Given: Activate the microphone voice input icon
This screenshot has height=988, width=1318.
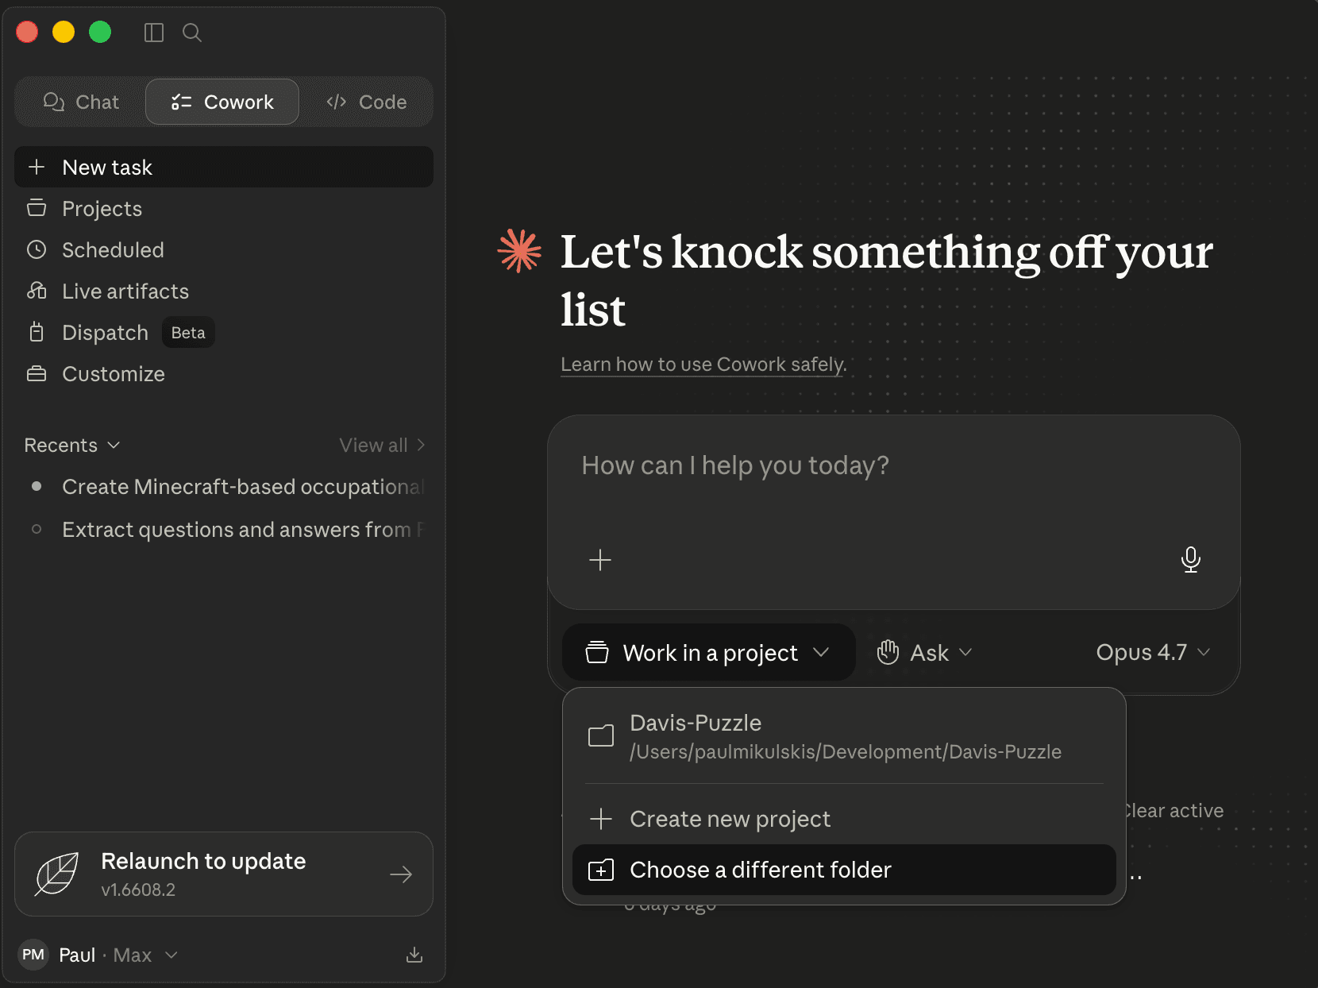Looking at the screenshot, I should tap(1190, 560).
